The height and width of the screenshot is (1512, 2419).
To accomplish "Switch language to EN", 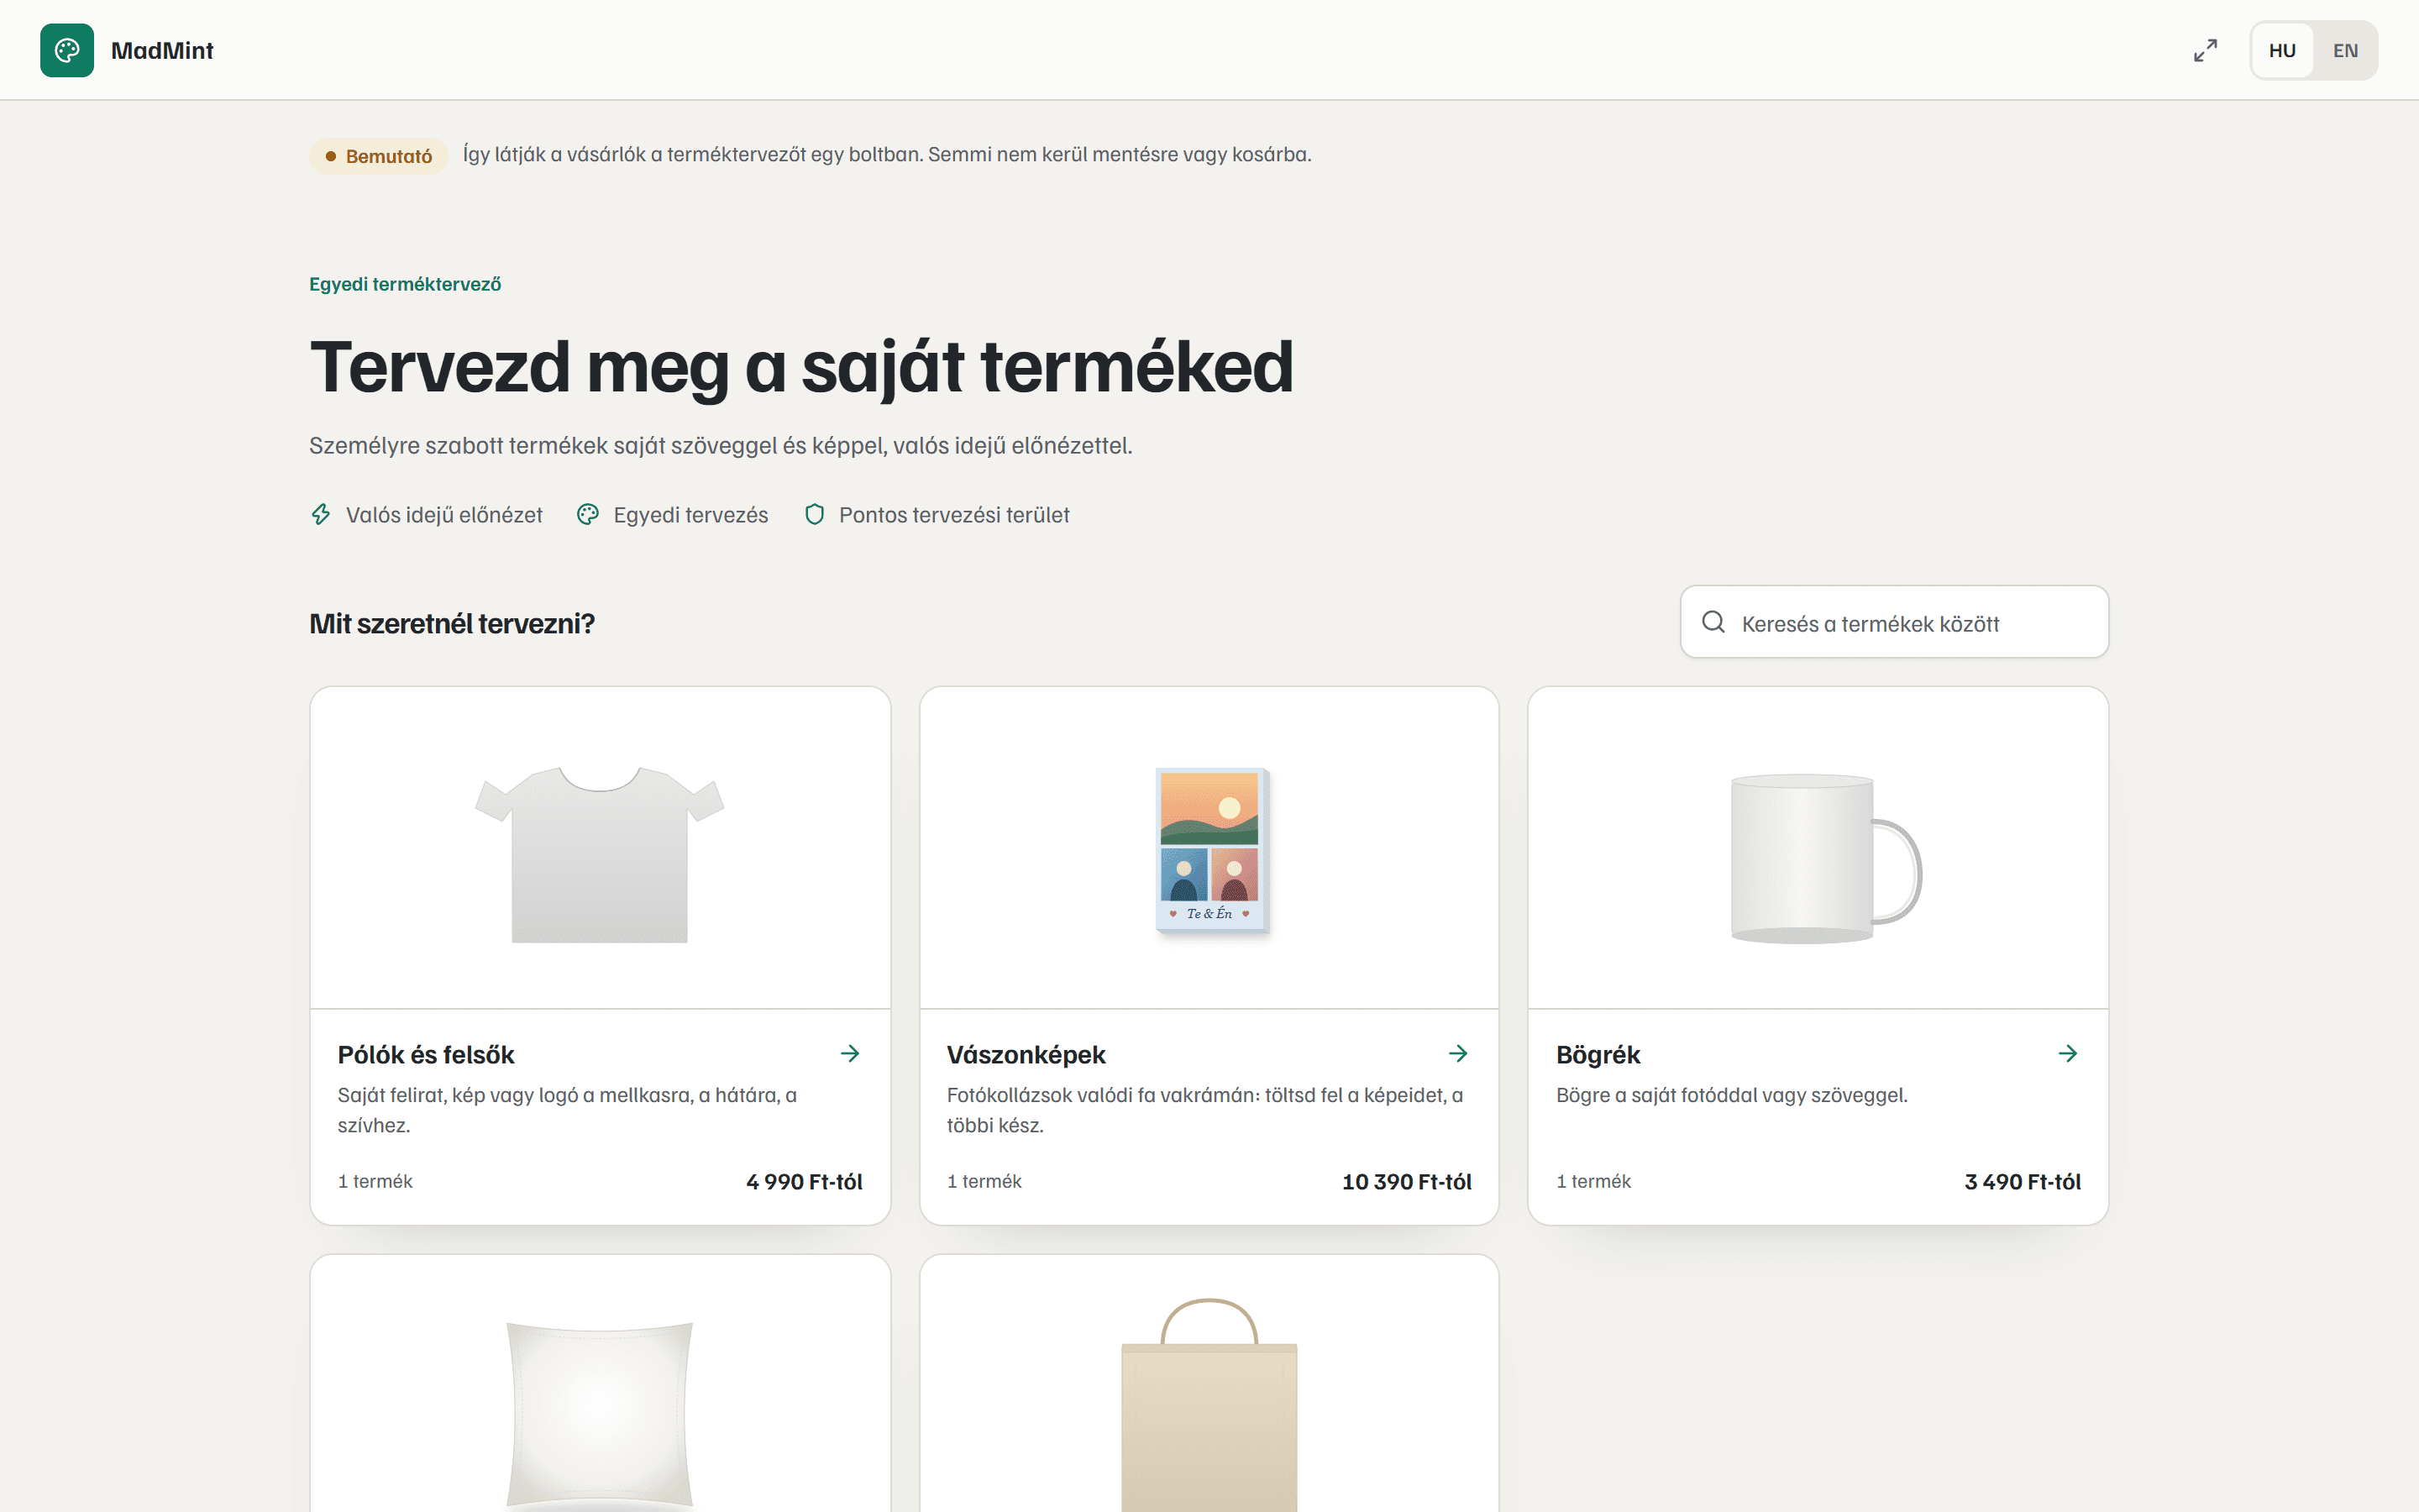I will tap(2344, 50).
